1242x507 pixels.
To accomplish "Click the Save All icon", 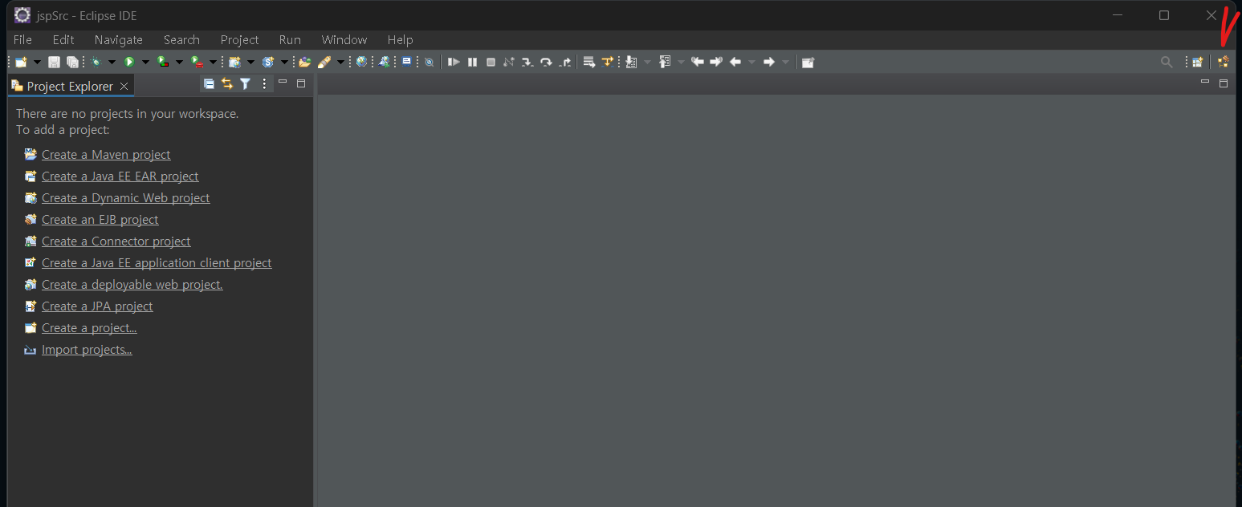I will tap(73, 62).
